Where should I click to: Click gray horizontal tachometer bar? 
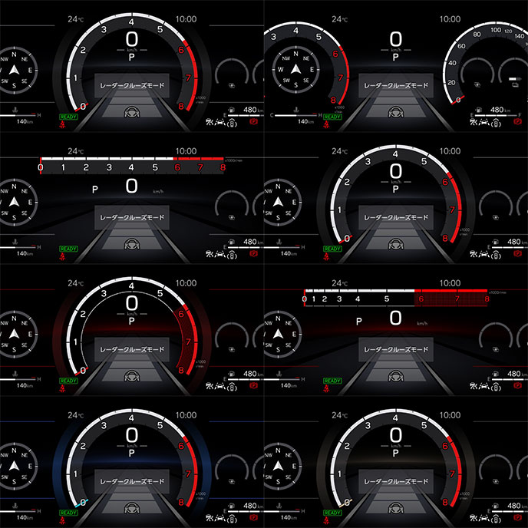[132, 165]
